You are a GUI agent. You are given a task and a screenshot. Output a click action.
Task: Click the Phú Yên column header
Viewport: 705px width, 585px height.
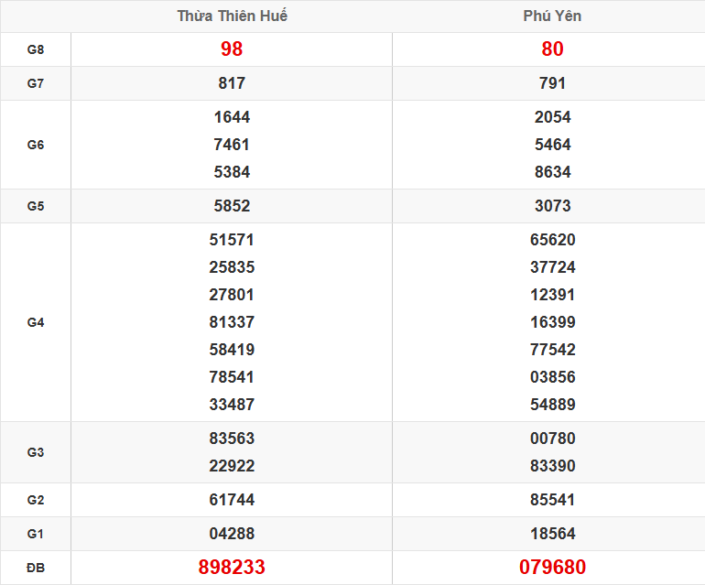[x=552, y=16]
